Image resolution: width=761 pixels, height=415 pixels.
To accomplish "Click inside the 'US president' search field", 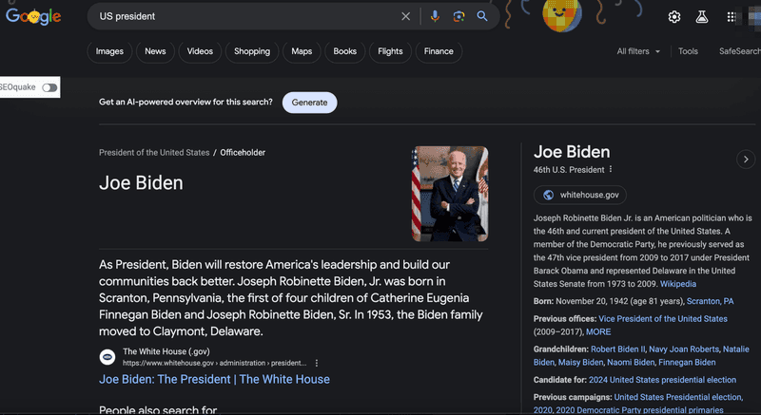I will [x=238, y=16].
